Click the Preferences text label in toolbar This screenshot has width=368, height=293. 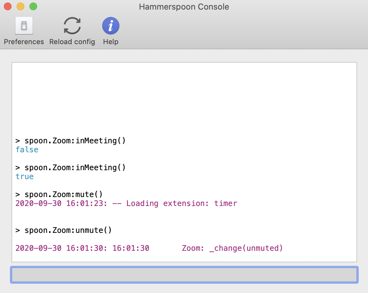pyautogui.click(x=24, y=42)
